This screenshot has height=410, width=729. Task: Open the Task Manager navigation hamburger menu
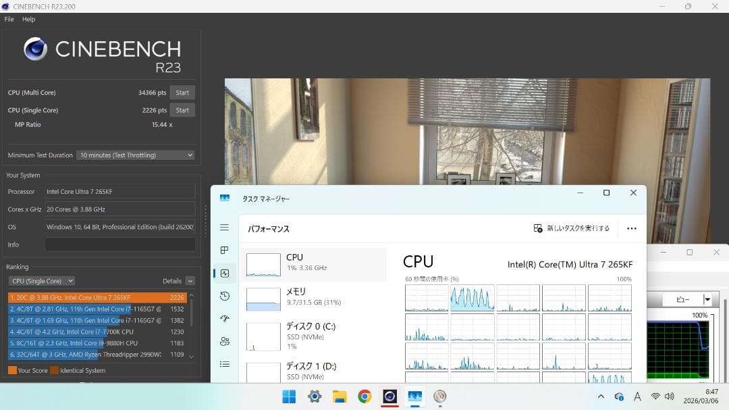[225, 228]
